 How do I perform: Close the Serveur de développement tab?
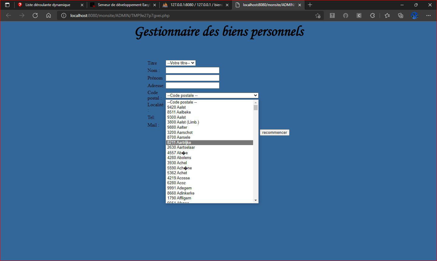pyautogui.click(x=154, y=5)
